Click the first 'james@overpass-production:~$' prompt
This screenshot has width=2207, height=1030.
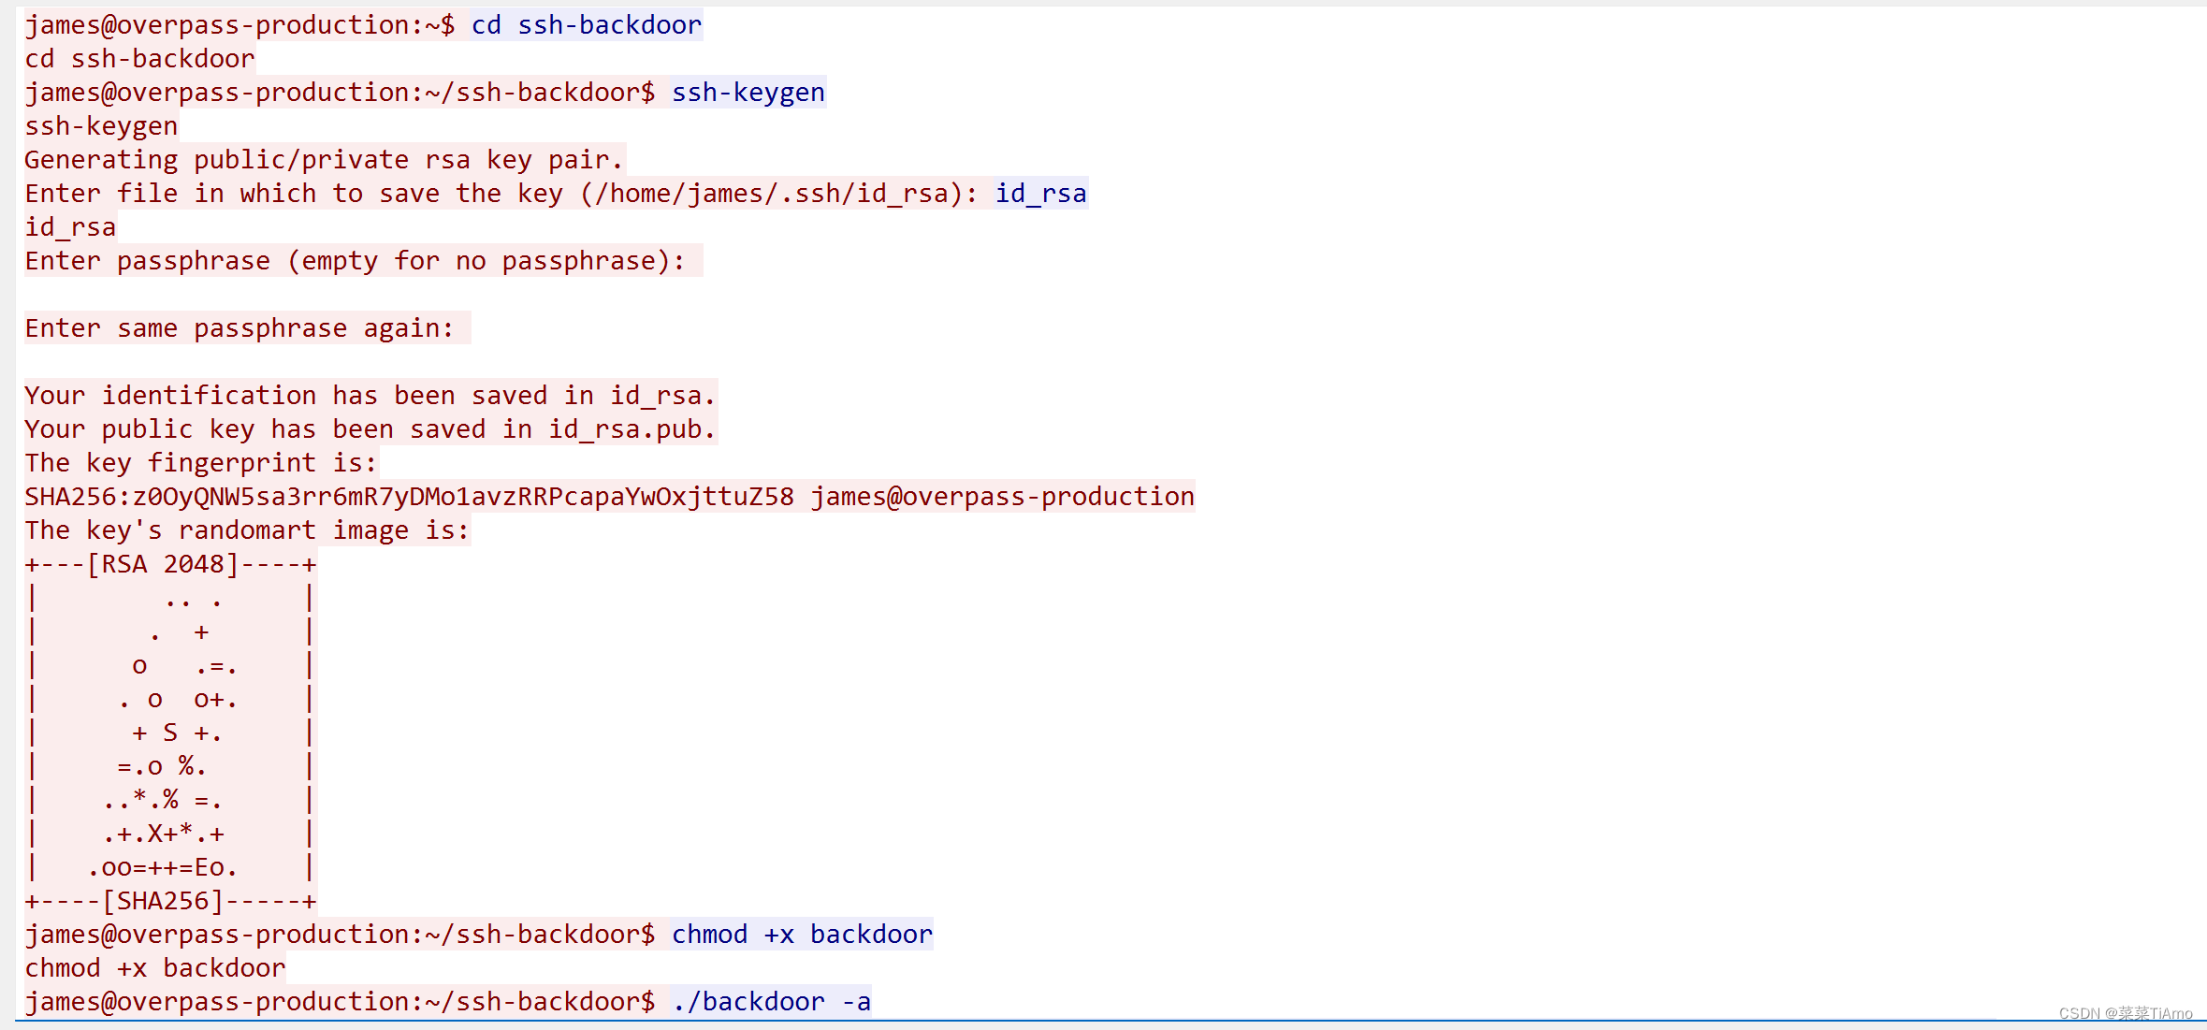[x=240, y=25]
